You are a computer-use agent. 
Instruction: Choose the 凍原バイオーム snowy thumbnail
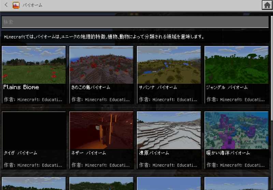point(169,130)
